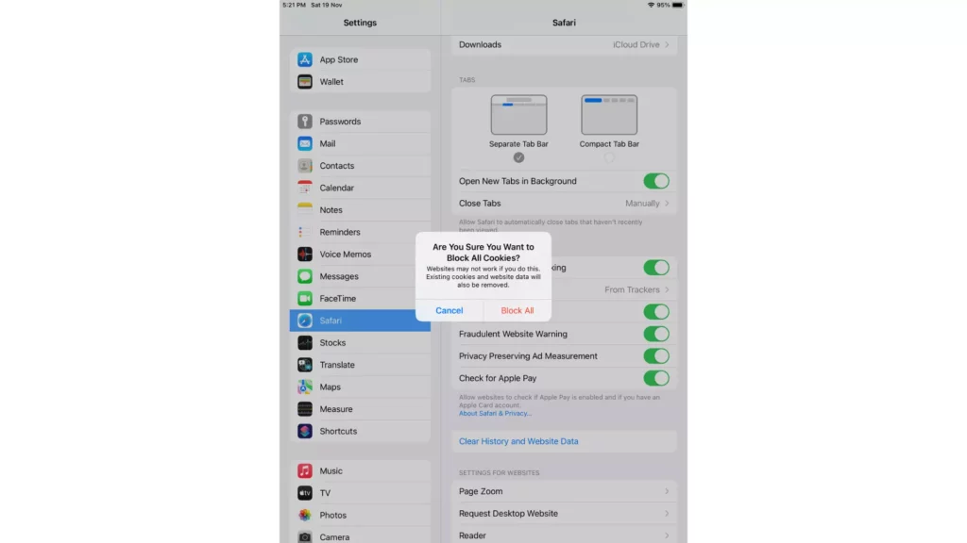Select Stocks in the settings list
The height and width of the screenshot is (543, 967).
pyautogui.click(x=360, y=343)
